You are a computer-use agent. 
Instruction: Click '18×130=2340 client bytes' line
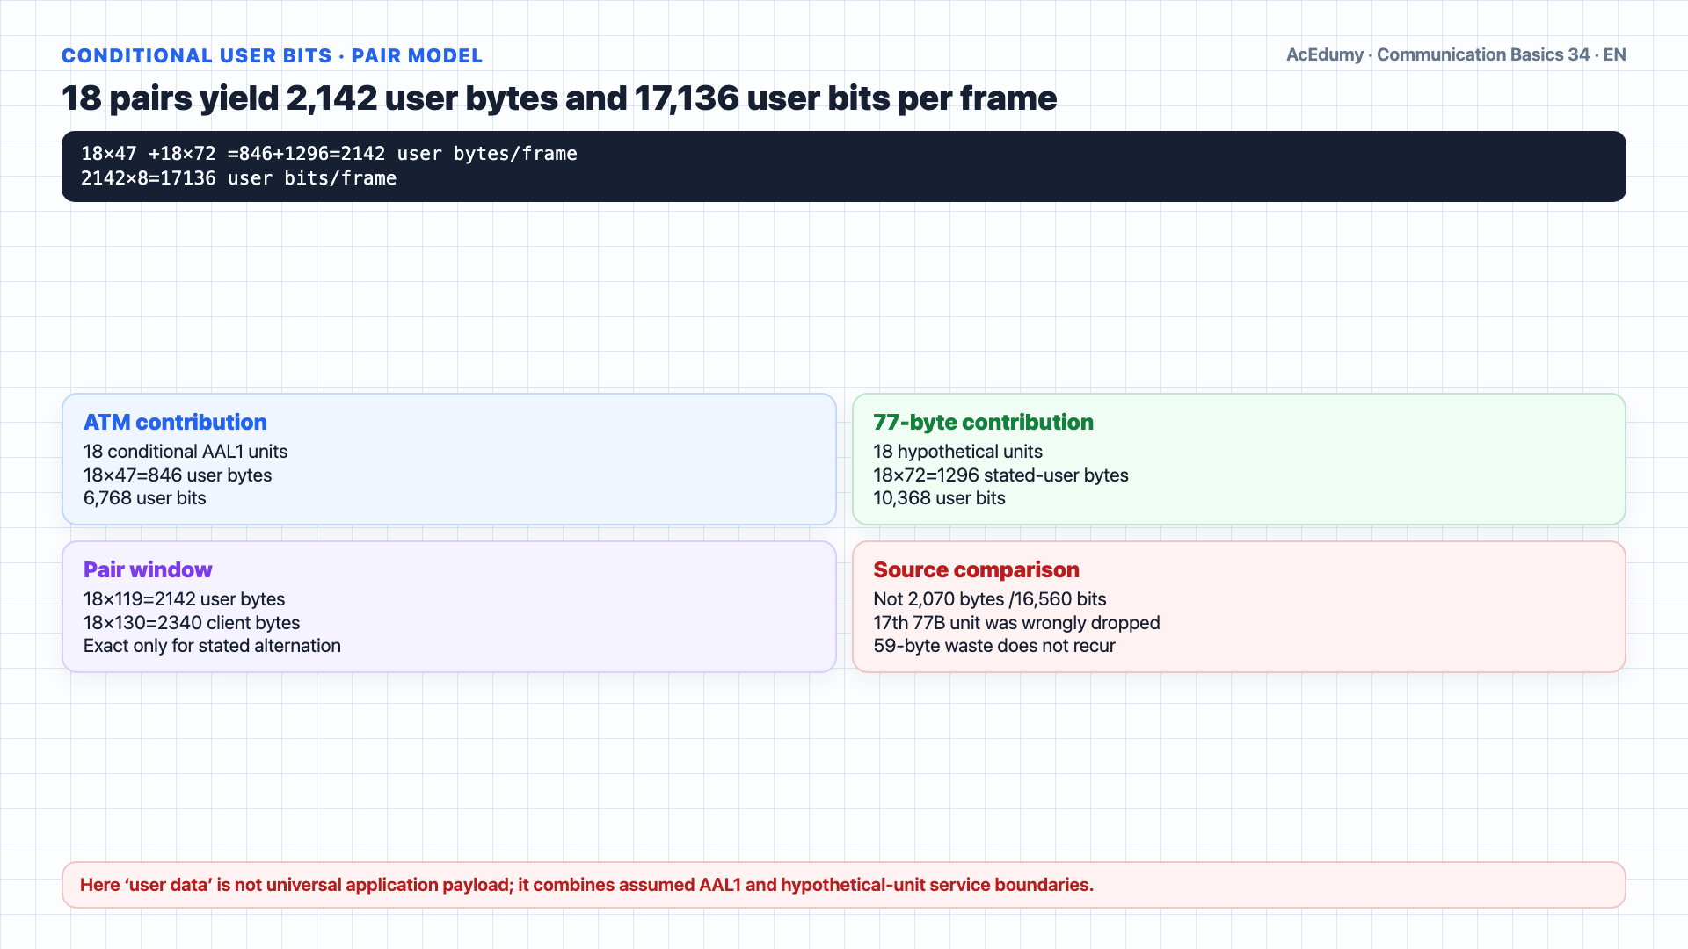click(192, 623)
